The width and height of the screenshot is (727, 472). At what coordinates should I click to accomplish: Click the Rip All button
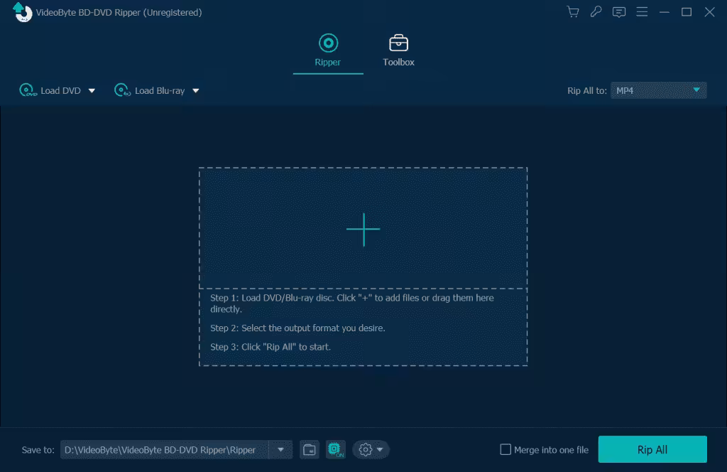pyautogui.click(x=652, y=449)
